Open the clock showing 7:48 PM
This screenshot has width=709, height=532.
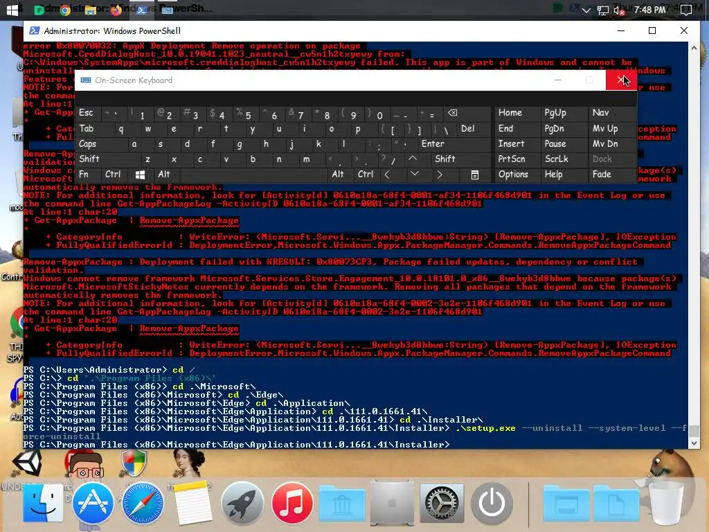pos(649,10)
